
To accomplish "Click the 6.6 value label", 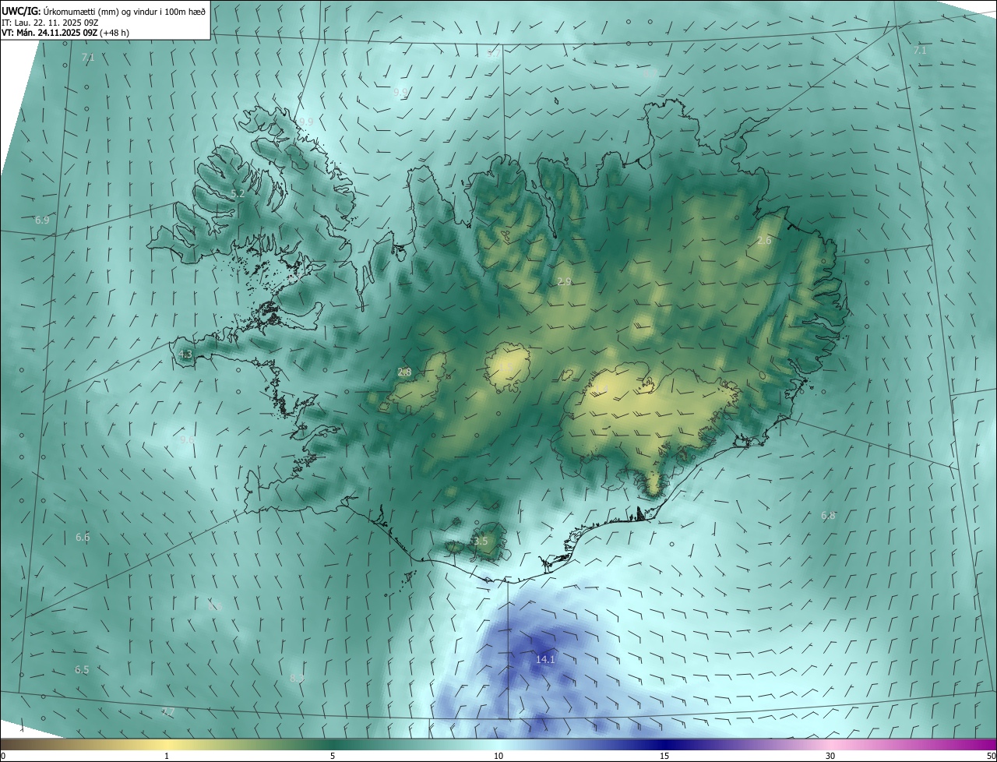I will click(83, 538).
